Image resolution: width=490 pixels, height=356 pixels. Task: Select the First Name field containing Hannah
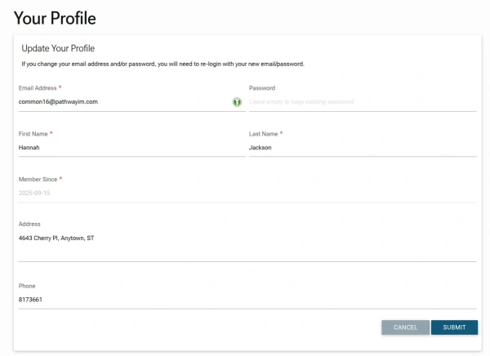[x=131, y=148]
